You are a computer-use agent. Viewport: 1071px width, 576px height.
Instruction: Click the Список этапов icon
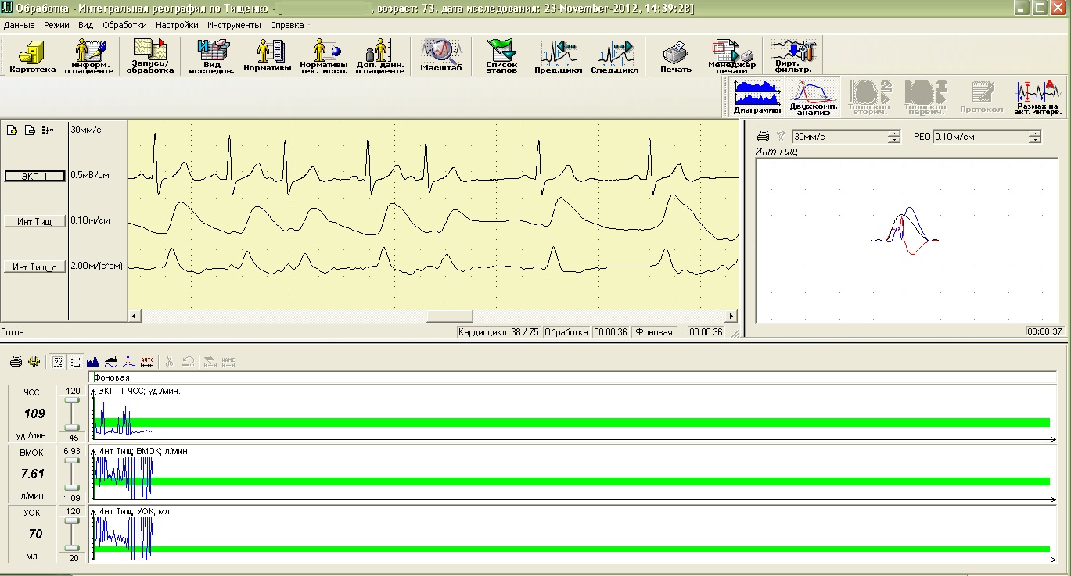coord(501,56)
